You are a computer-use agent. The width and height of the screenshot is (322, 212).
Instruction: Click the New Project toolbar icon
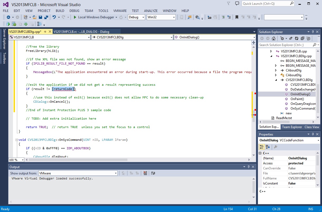pyautogui.click(x=25, y=17)
